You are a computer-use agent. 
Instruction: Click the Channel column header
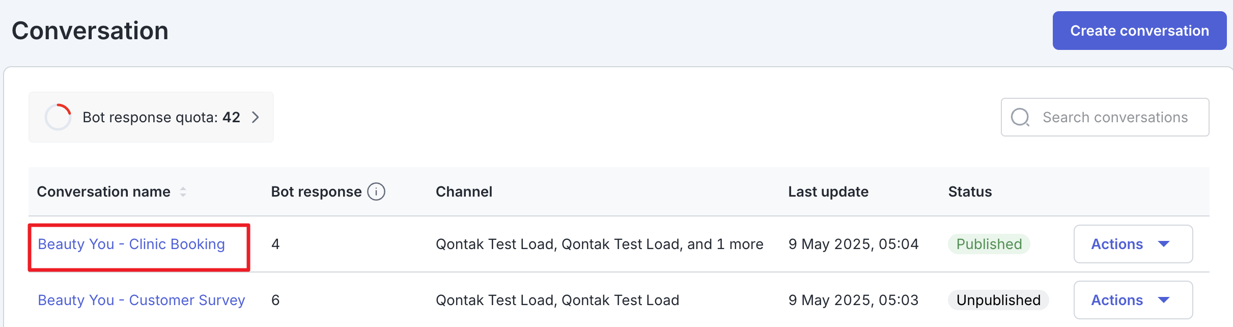click(464, 192)
